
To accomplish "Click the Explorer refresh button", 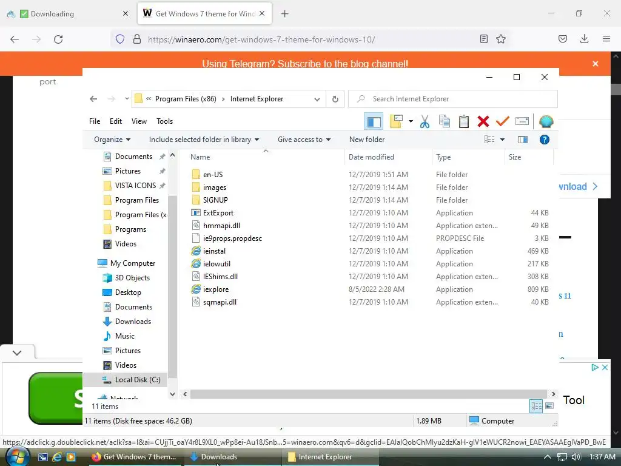I will click(335, 99).
